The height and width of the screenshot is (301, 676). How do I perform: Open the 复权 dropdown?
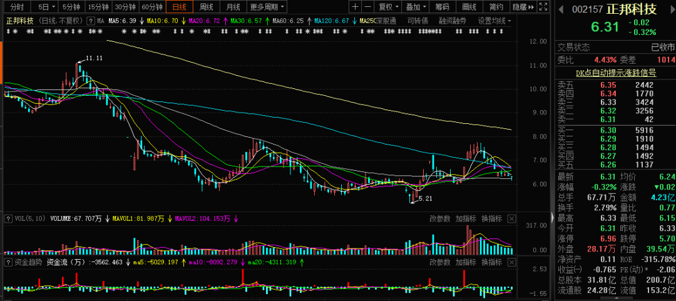click(389, 7)
